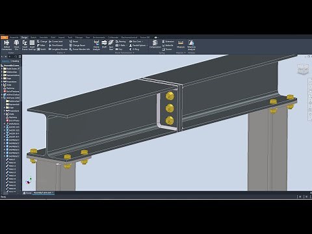This screenshot has width=312, height=234.
Task: Pick the Lengthen/Shorten tool
Action: [58, 49]
